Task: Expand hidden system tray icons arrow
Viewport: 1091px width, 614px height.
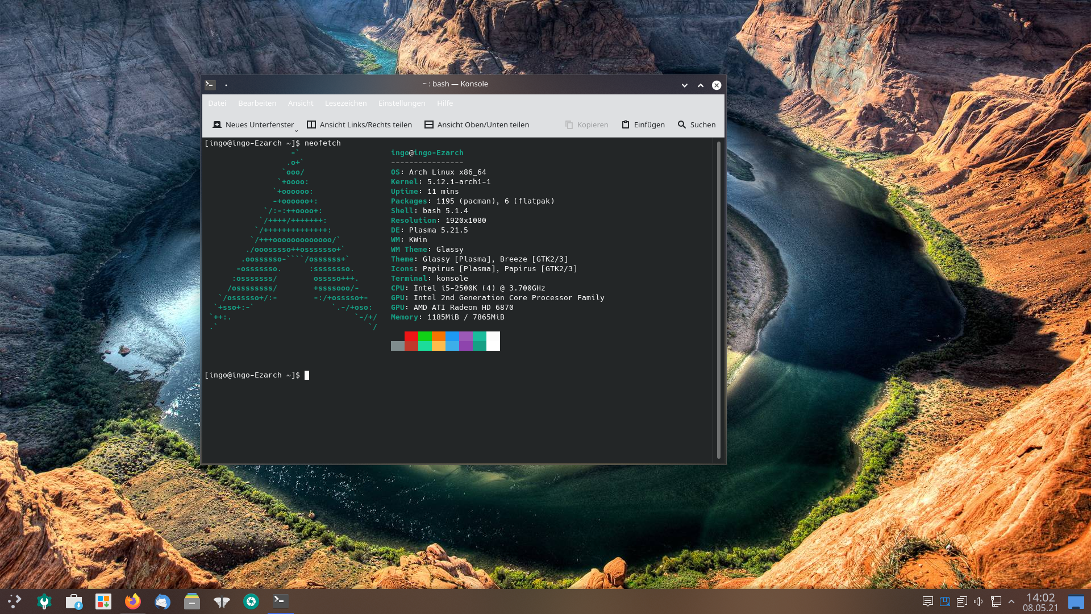Action: pos(1011,601)
